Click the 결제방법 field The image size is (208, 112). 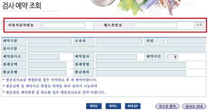coord(141,65)
